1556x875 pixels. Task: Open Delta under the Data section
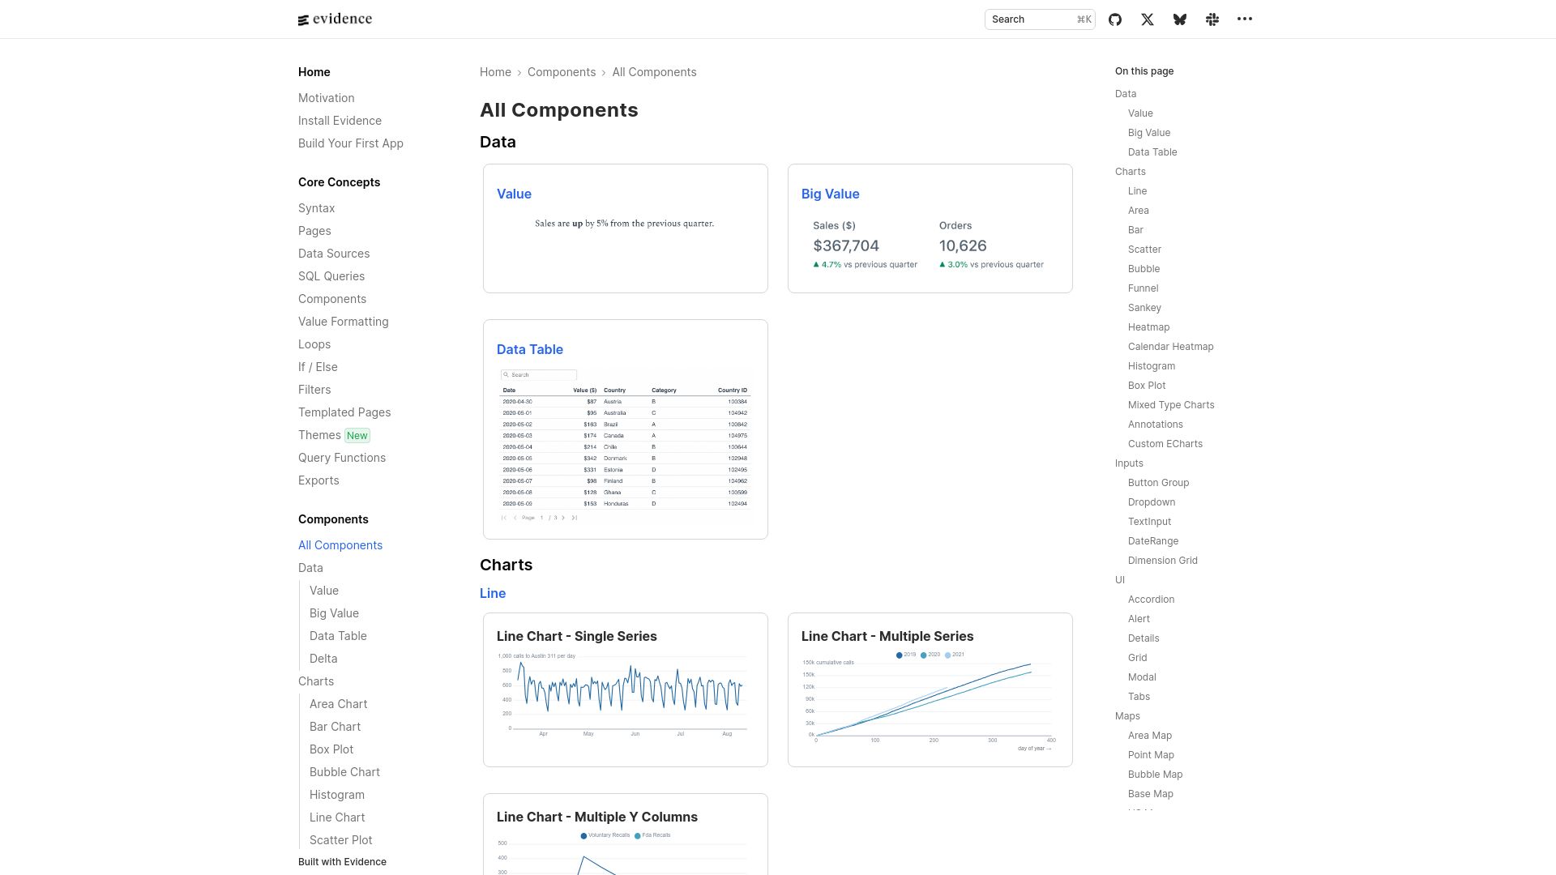point(323,659)
